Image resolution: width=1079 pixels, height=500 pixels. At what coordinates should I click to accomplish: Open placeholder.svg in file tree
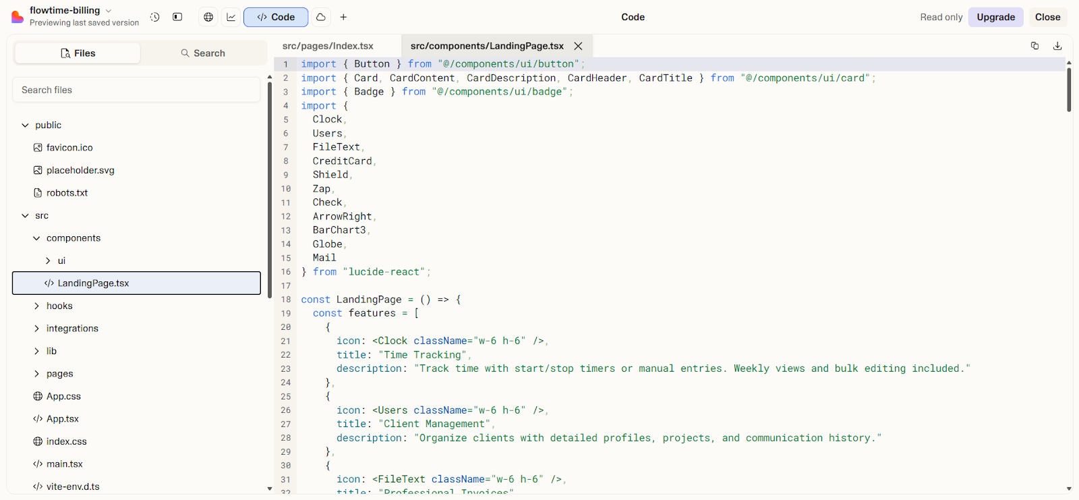tap(80, 170)
